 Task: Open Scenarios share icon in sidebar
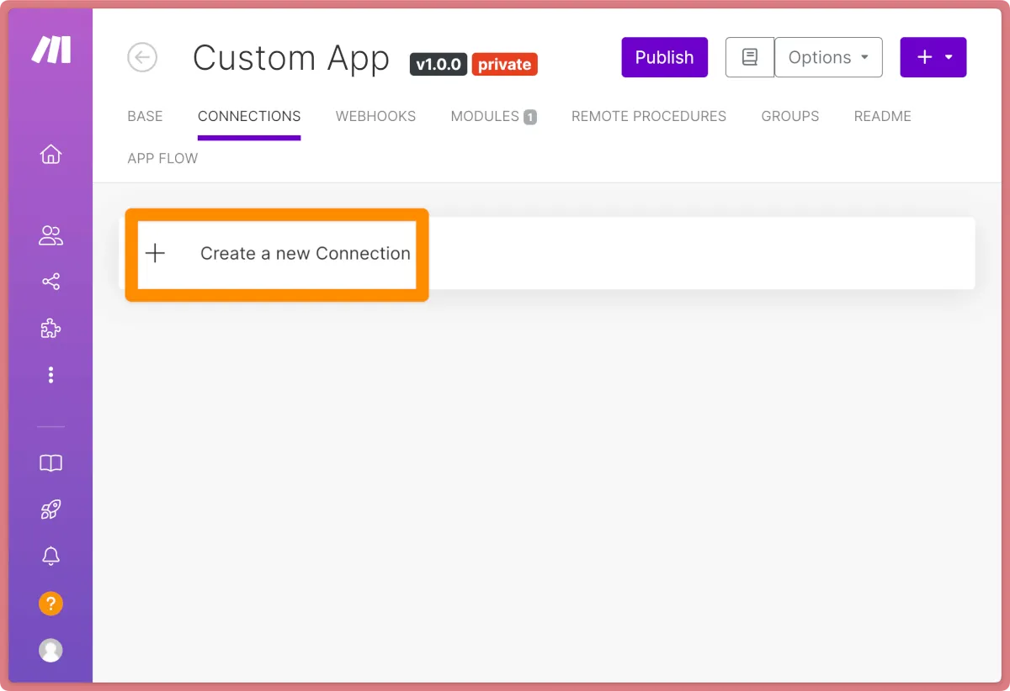(x=50, y=282)
